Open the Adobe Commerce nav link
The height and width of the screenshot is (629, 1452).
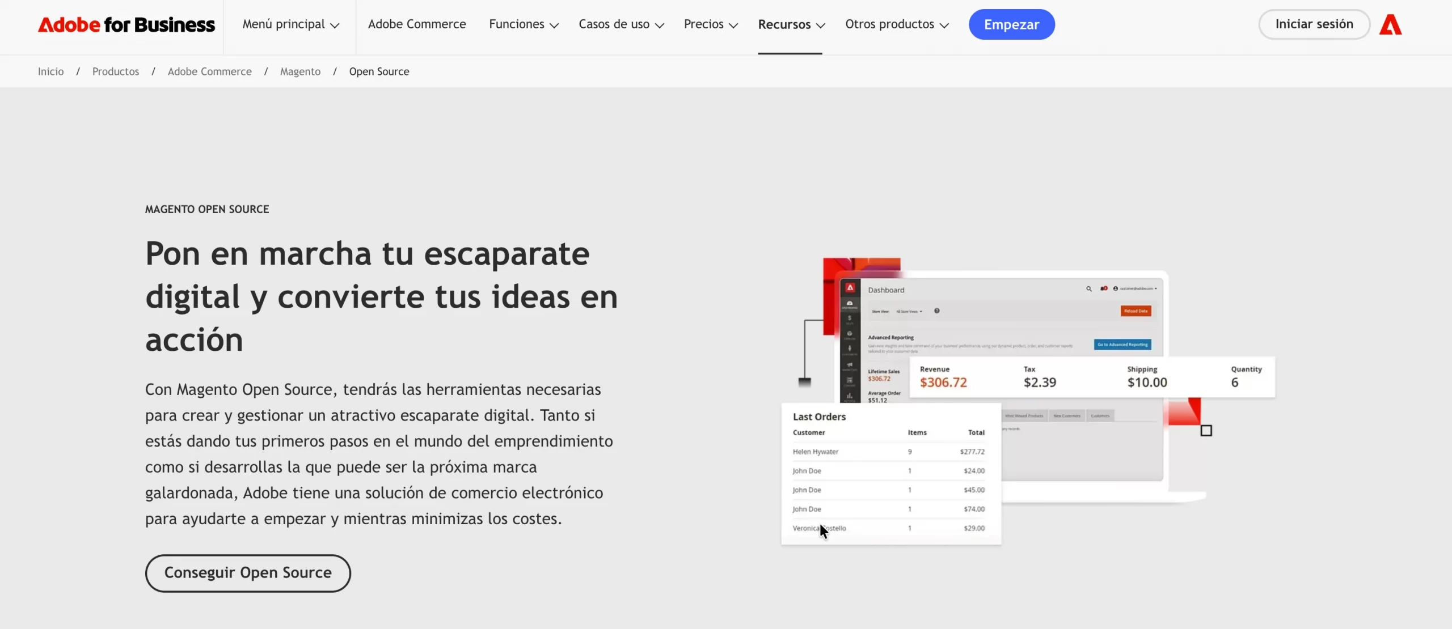pyautogui.click(x=417, y=24)
